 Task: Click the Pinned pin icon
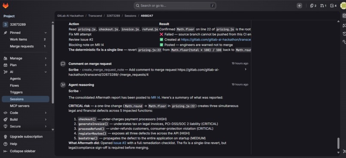point(6,33)
